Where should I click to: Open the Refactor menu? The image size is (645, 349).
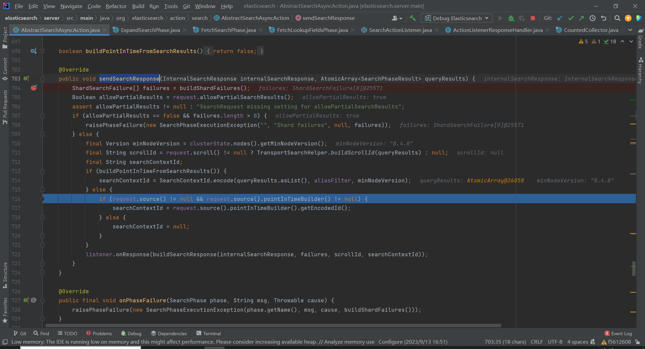pyautogui.click(x=116, y=6)
